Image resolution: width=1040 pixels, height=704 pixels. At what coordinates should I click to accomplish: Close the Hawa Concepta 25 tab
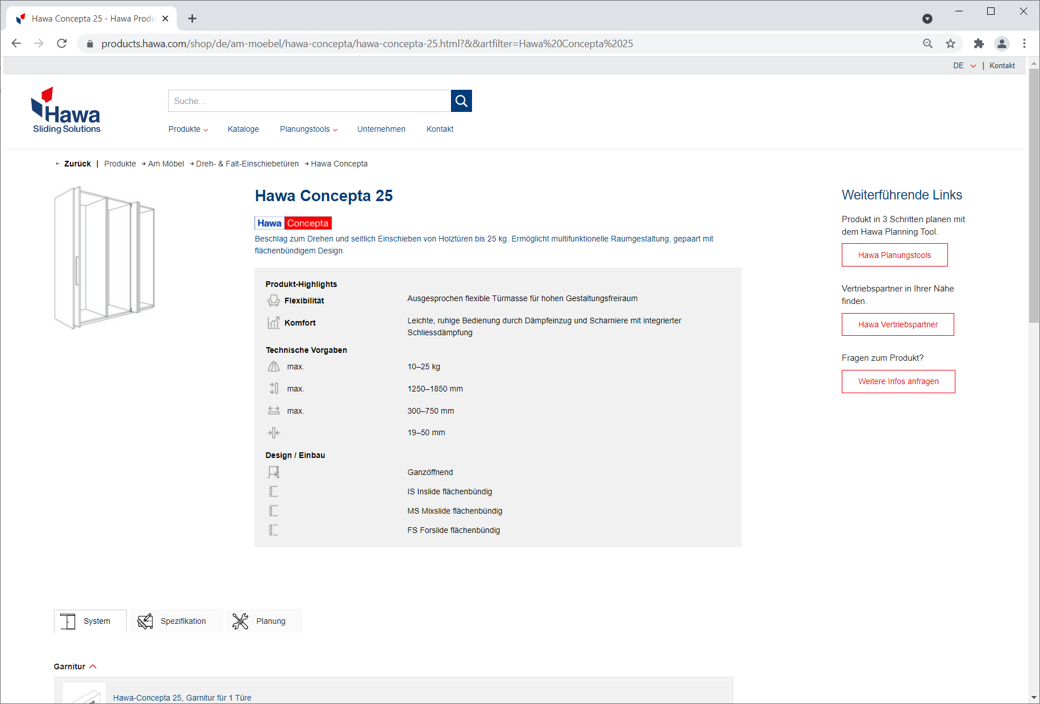165,19
